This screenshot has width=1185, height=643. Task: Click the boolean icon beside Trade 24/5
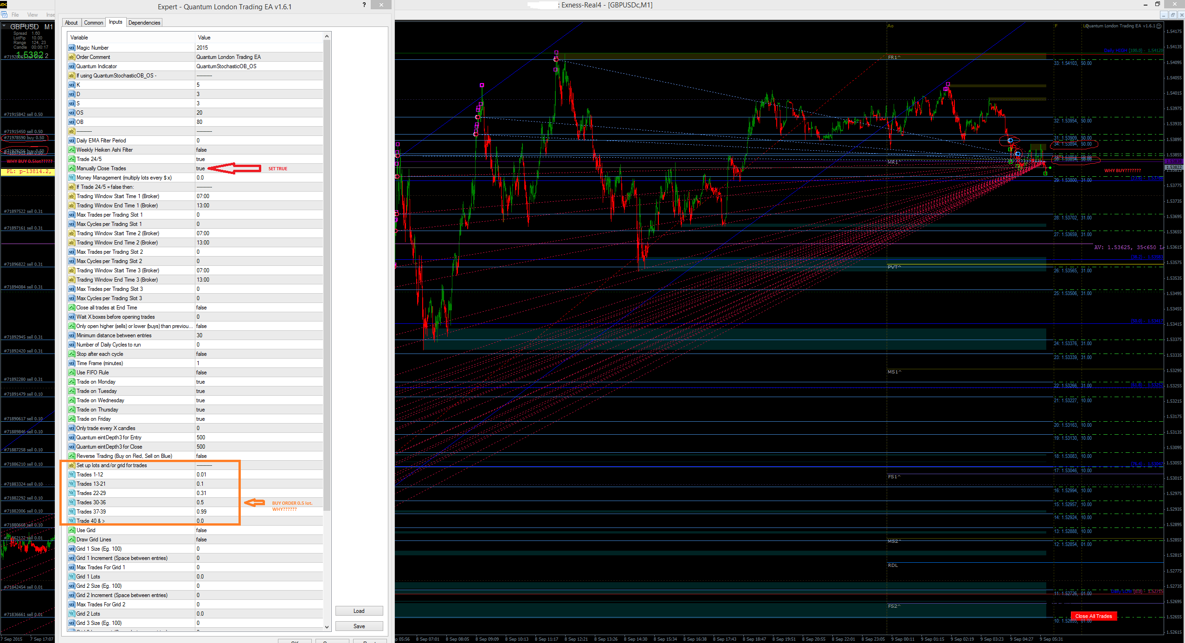point(71,159)
